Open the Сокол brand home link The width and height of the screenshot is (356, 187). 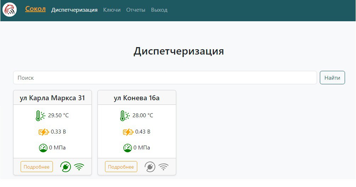tap(35, 9)
